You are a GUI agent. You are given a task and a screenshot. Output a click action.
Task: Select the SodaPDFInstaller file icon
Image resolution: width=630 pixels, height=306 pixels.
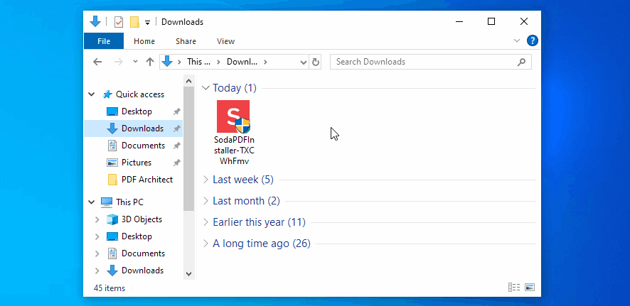click(x=233, y=116)
